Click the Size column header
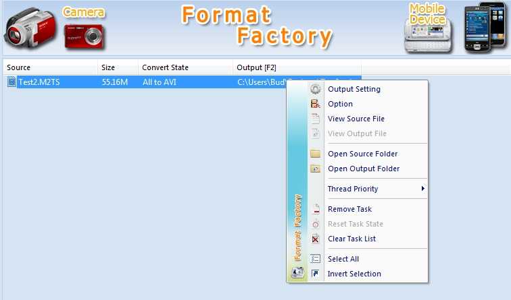This screenshot has height=300, width=511. [x=118, y=67]
